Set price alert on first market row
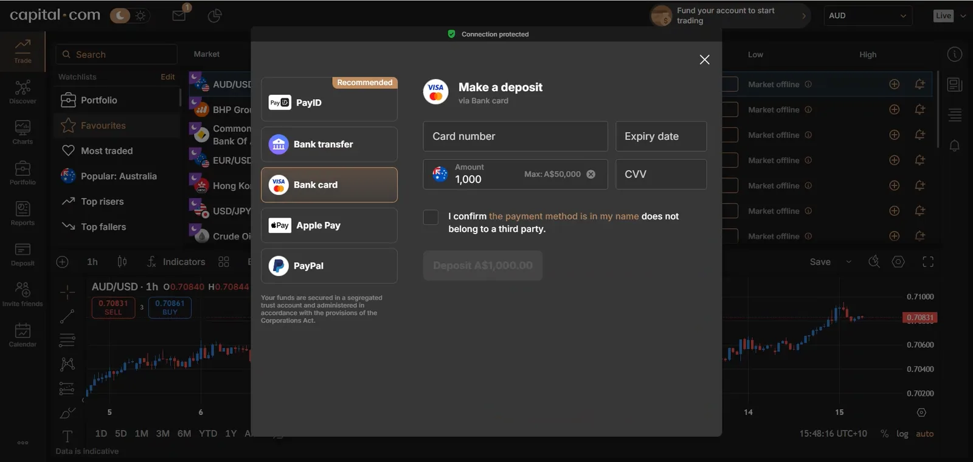The image size is (973, 462). point(920,84)
